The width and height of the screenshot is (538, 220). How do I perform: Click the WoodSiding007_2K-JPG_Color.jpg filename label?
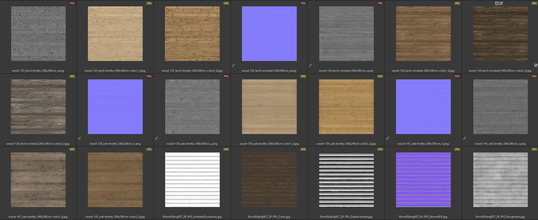click(x=269, y=216)
